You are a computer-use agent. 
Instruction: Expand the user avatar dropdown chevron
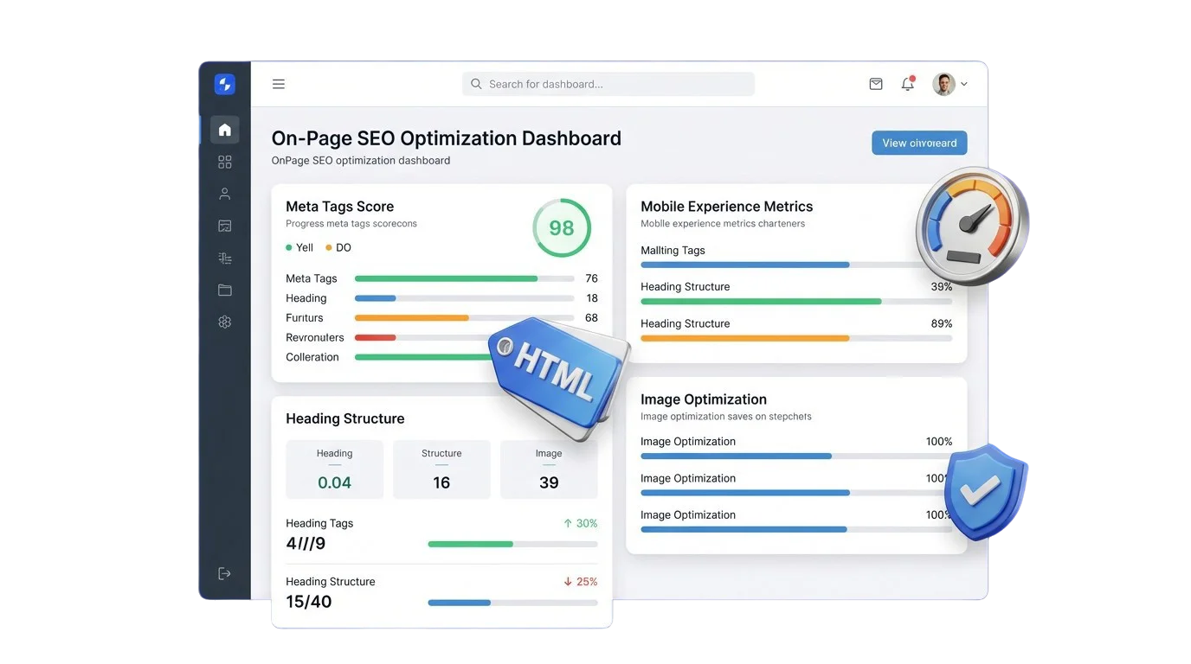964,85
